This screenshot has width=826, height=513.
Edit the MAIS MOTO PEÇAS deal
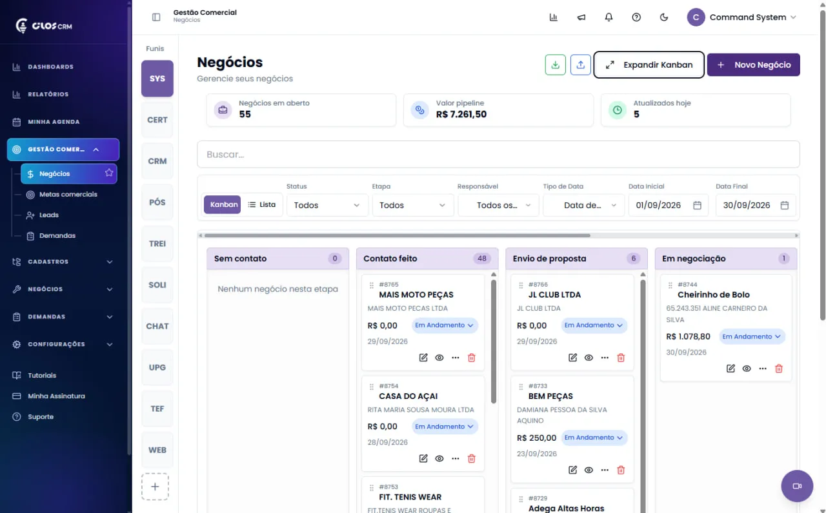point(423,358)
